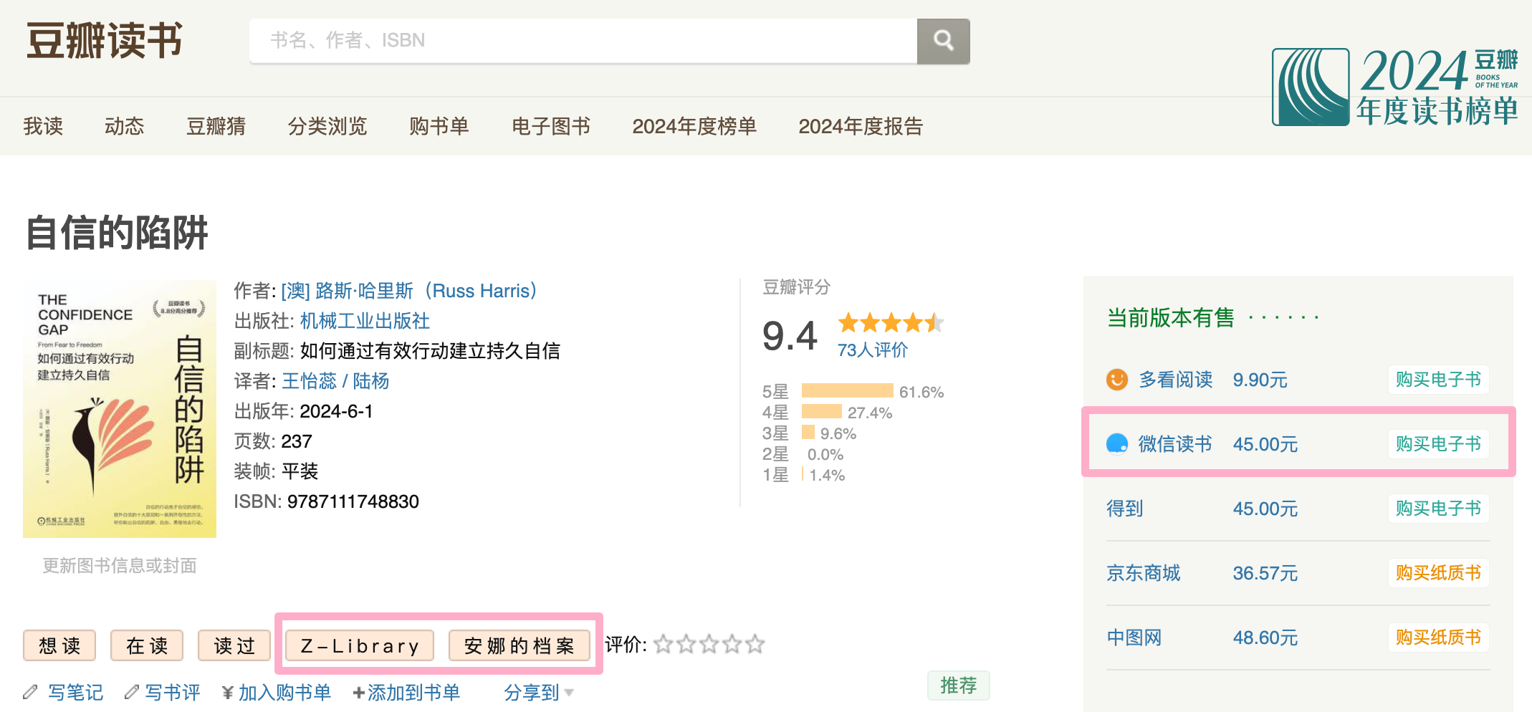Image resolution: width=1532 pixels, height=712 pixels.
Task: Open 分类浏览 in the navigation
Action: (327, 126)
